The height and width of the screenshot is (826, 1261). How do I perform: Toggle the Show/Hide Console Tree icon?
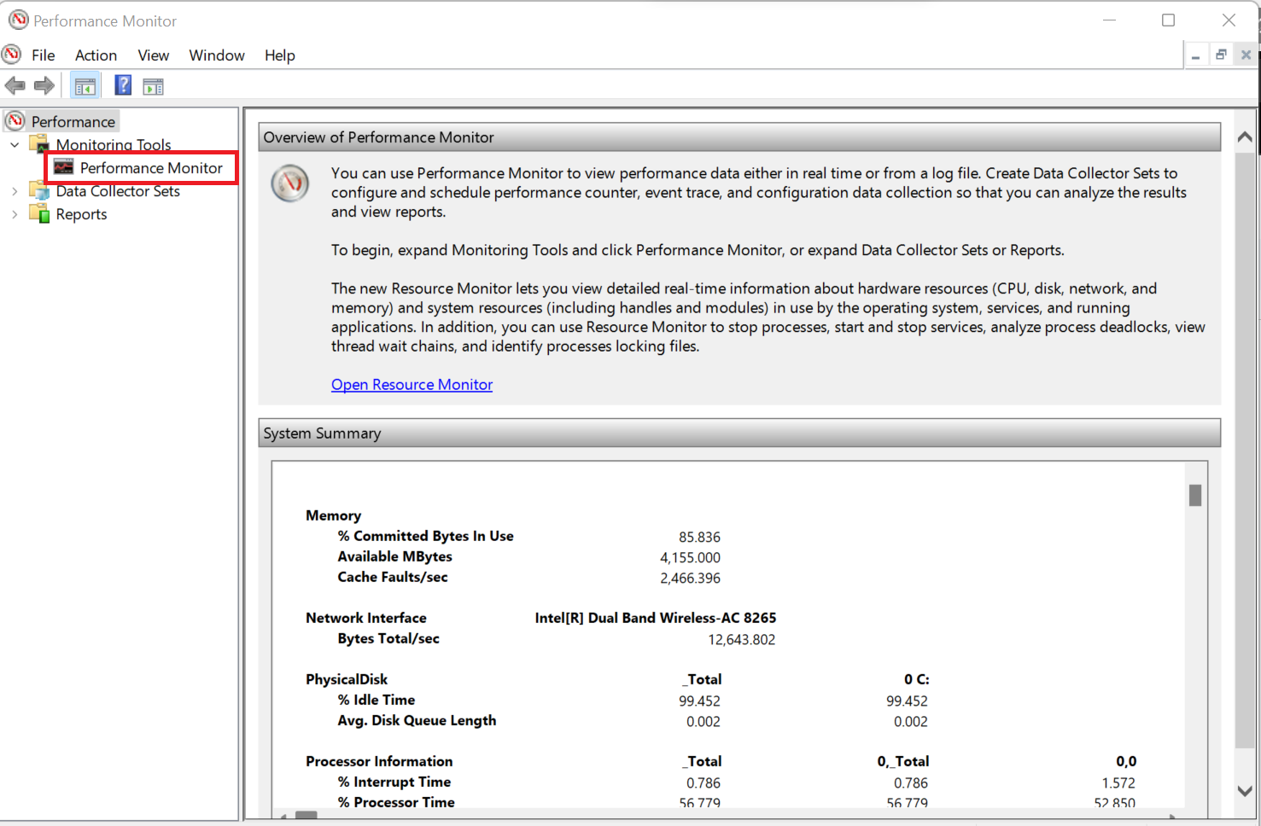pos(85,86)
